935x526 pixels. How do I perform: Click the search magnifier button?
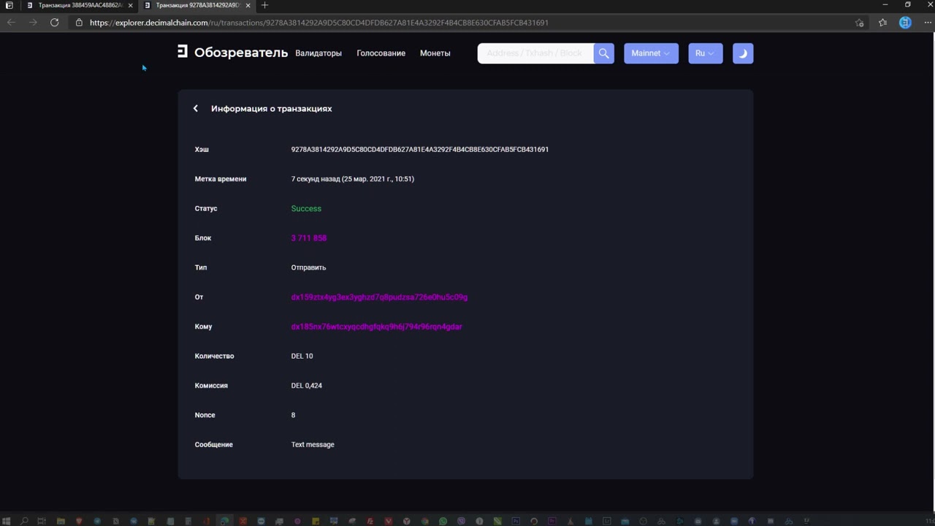click(x=603, y=53)
